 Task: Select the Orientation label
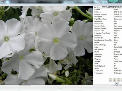pyautogui.click(x=98, y=54)
